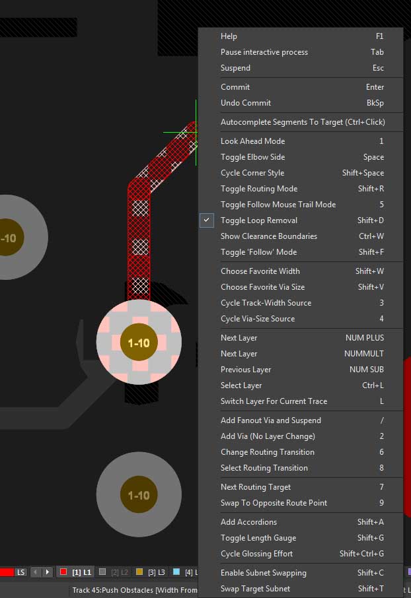Click the red [1] L1 layer swatch
Image resolution: width=411 pixels, height=598 pixels.
coord(63,572)
